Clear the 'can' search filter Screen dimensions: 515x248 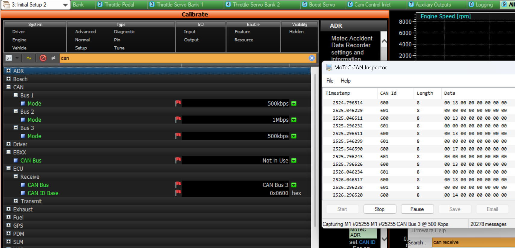[x=312, y=58]
